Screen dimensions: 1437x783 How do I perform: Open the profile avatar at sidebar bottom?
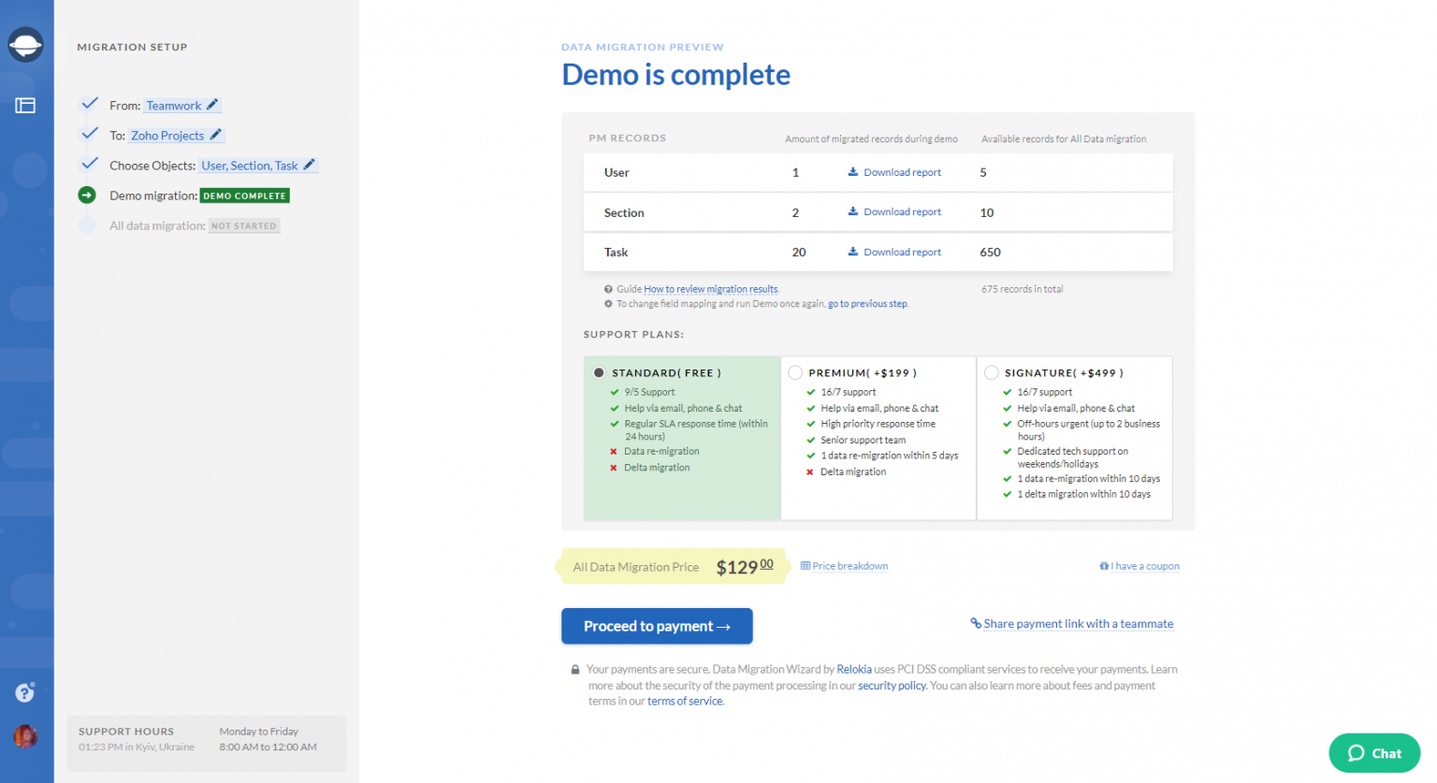pos(26,736)
